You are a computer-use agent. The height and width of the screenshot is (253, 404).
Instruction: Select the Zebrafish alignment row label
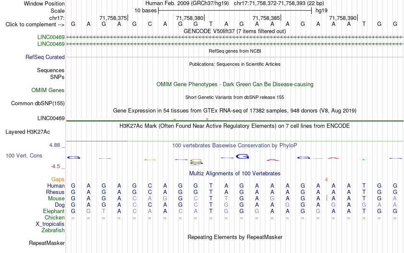53,231
